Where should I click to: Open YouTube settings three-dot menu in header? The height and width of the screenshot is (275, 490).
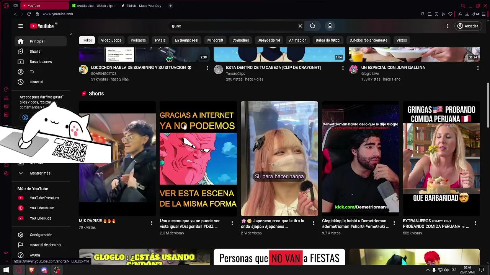(x=447, y=26)
